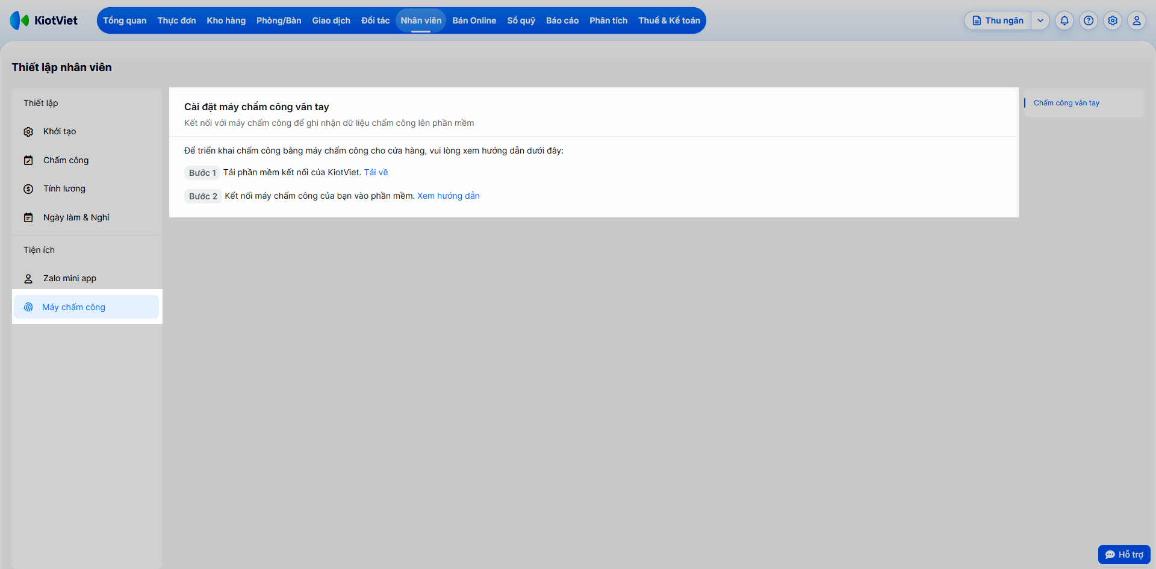Open the Xem hướng dẫn link
Viewport: 1156px width, 569px height.
point(449,196)
